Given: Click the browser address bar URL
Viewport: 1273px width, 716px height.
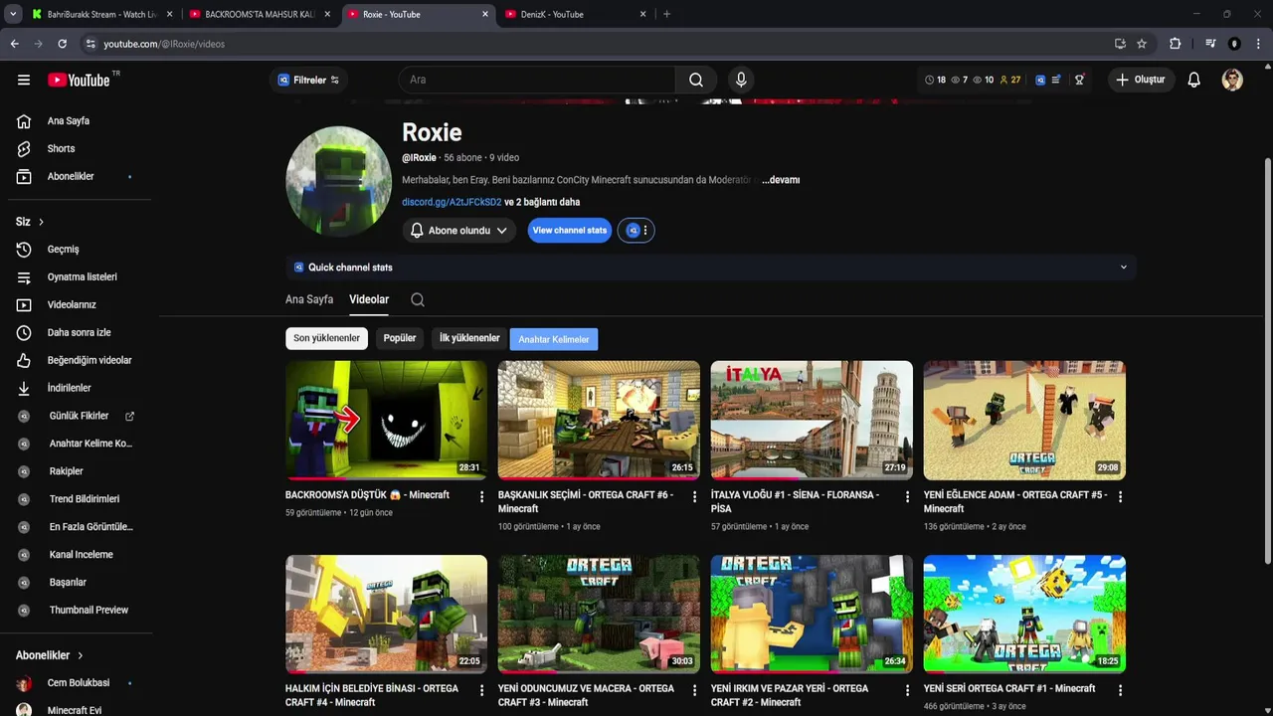Looking at the screenshot, I should 164,44.
